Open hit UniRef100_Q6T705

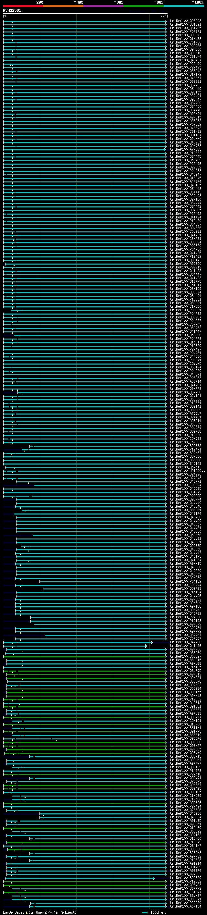(x=186, y=28)
